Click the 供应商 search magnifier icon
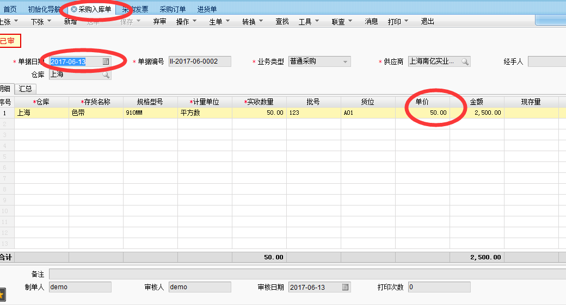Screen dimensions: 566x305 [465, 61]
